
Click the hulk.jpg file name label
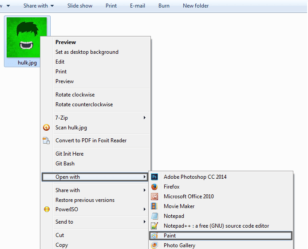[28, 63]
